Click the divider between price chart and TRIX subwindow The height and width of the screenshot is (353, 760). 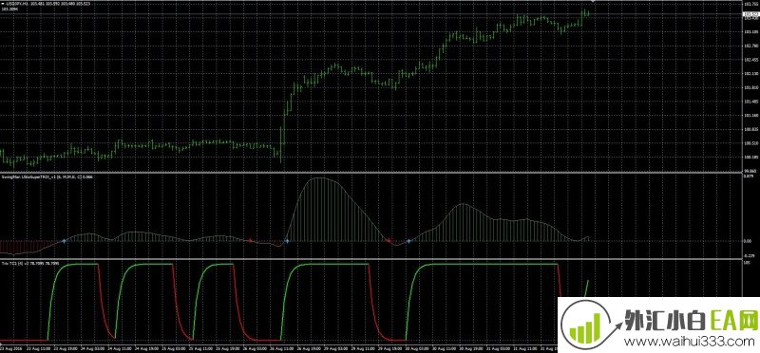[370, 173]
